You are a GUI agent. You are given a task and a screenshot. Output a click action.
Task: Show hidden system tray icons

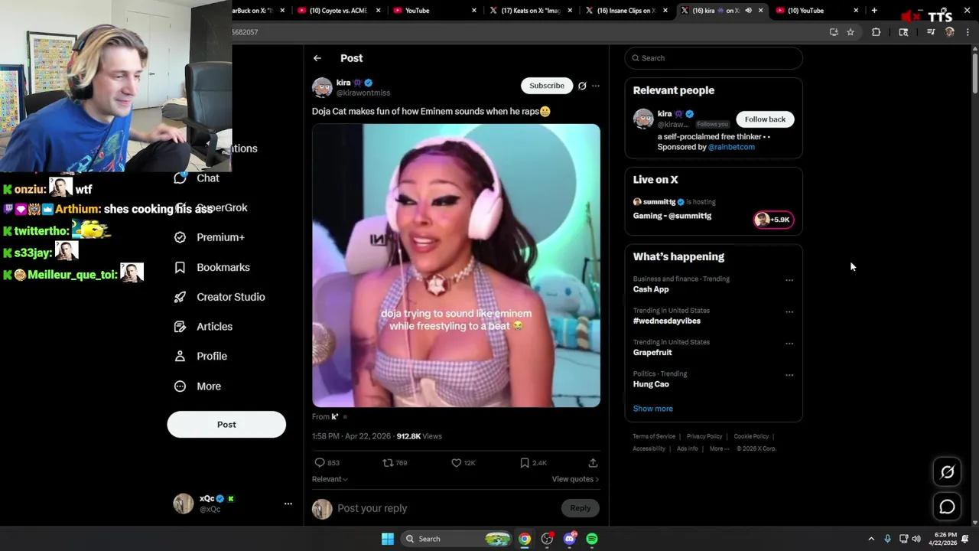click(x=871, y=539)
